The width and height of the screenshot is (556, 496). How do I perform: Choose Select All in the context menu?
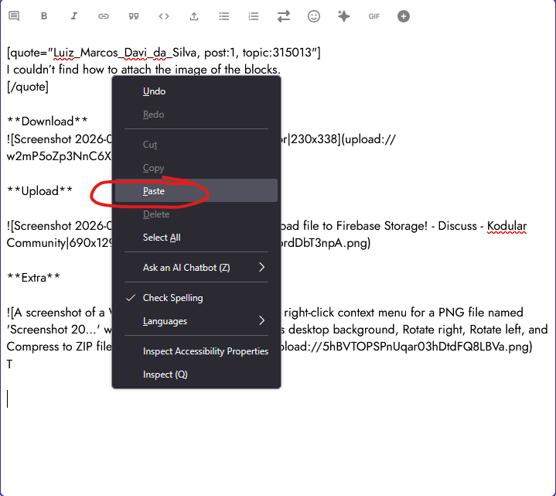tap(196, 237)
